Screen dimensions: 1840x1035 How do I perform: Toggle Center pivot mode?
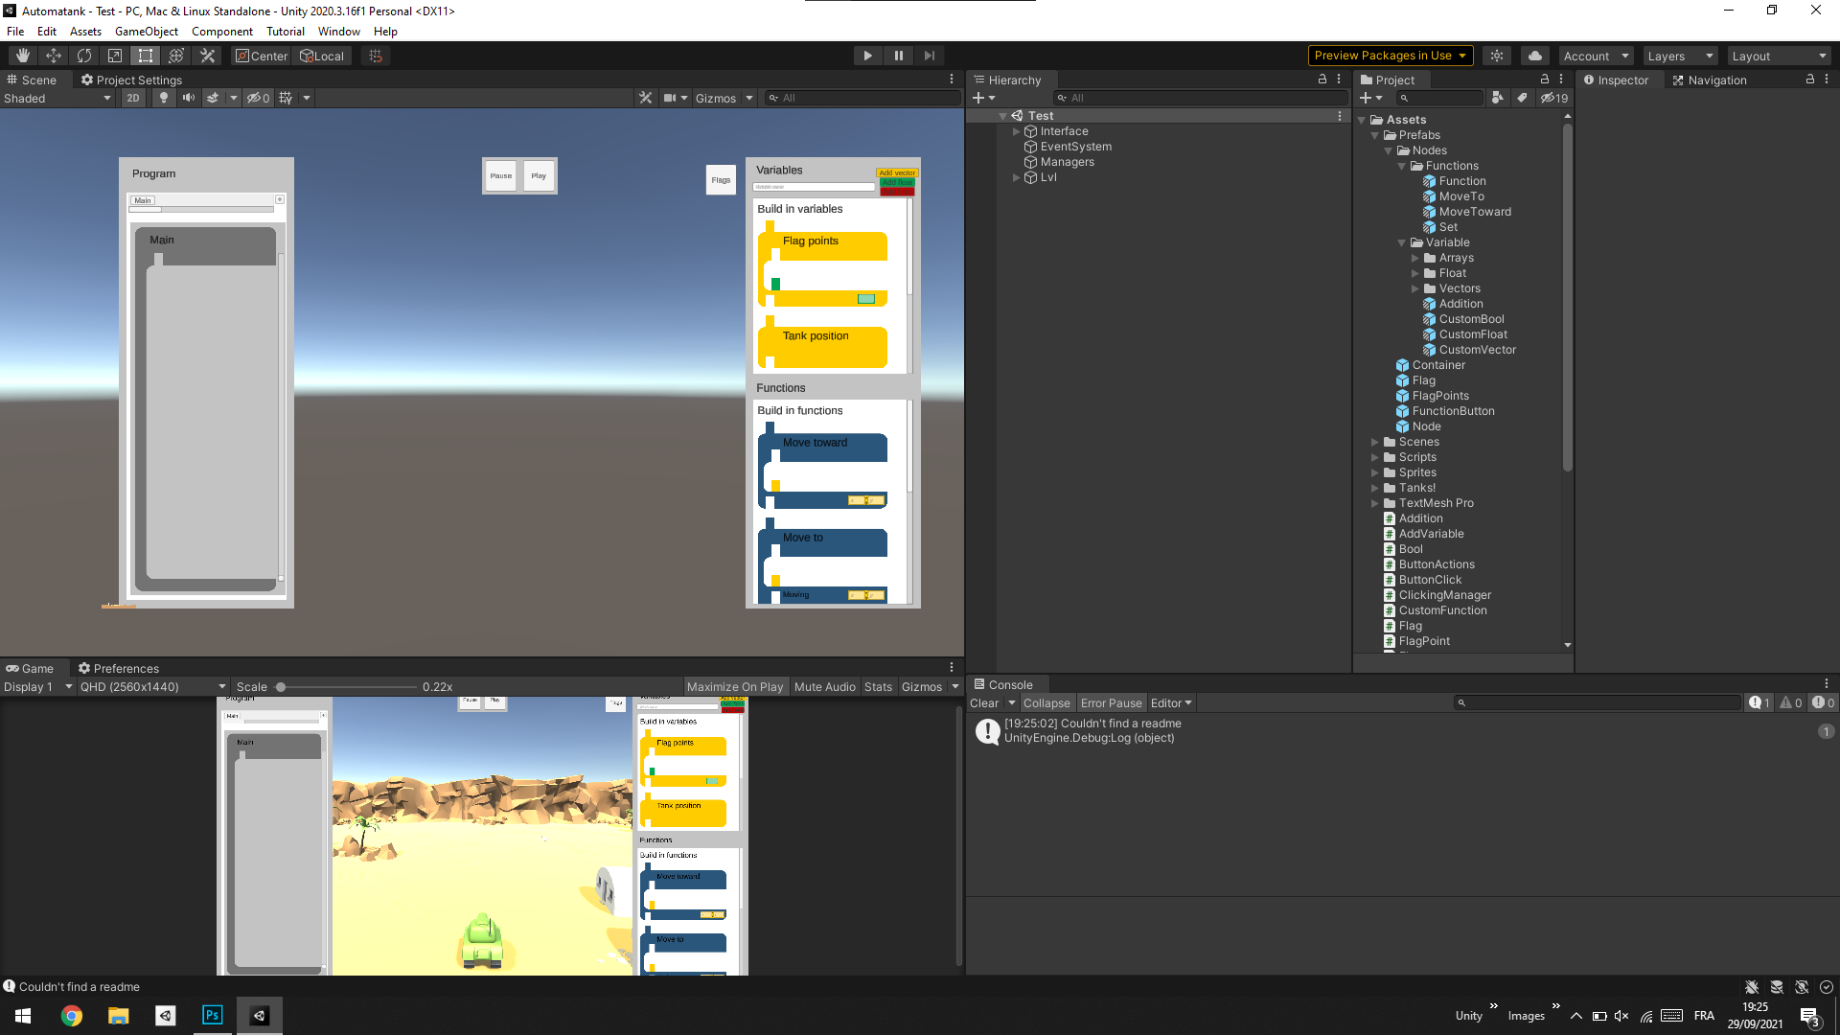pyautogui.click(x=262, y=56)
